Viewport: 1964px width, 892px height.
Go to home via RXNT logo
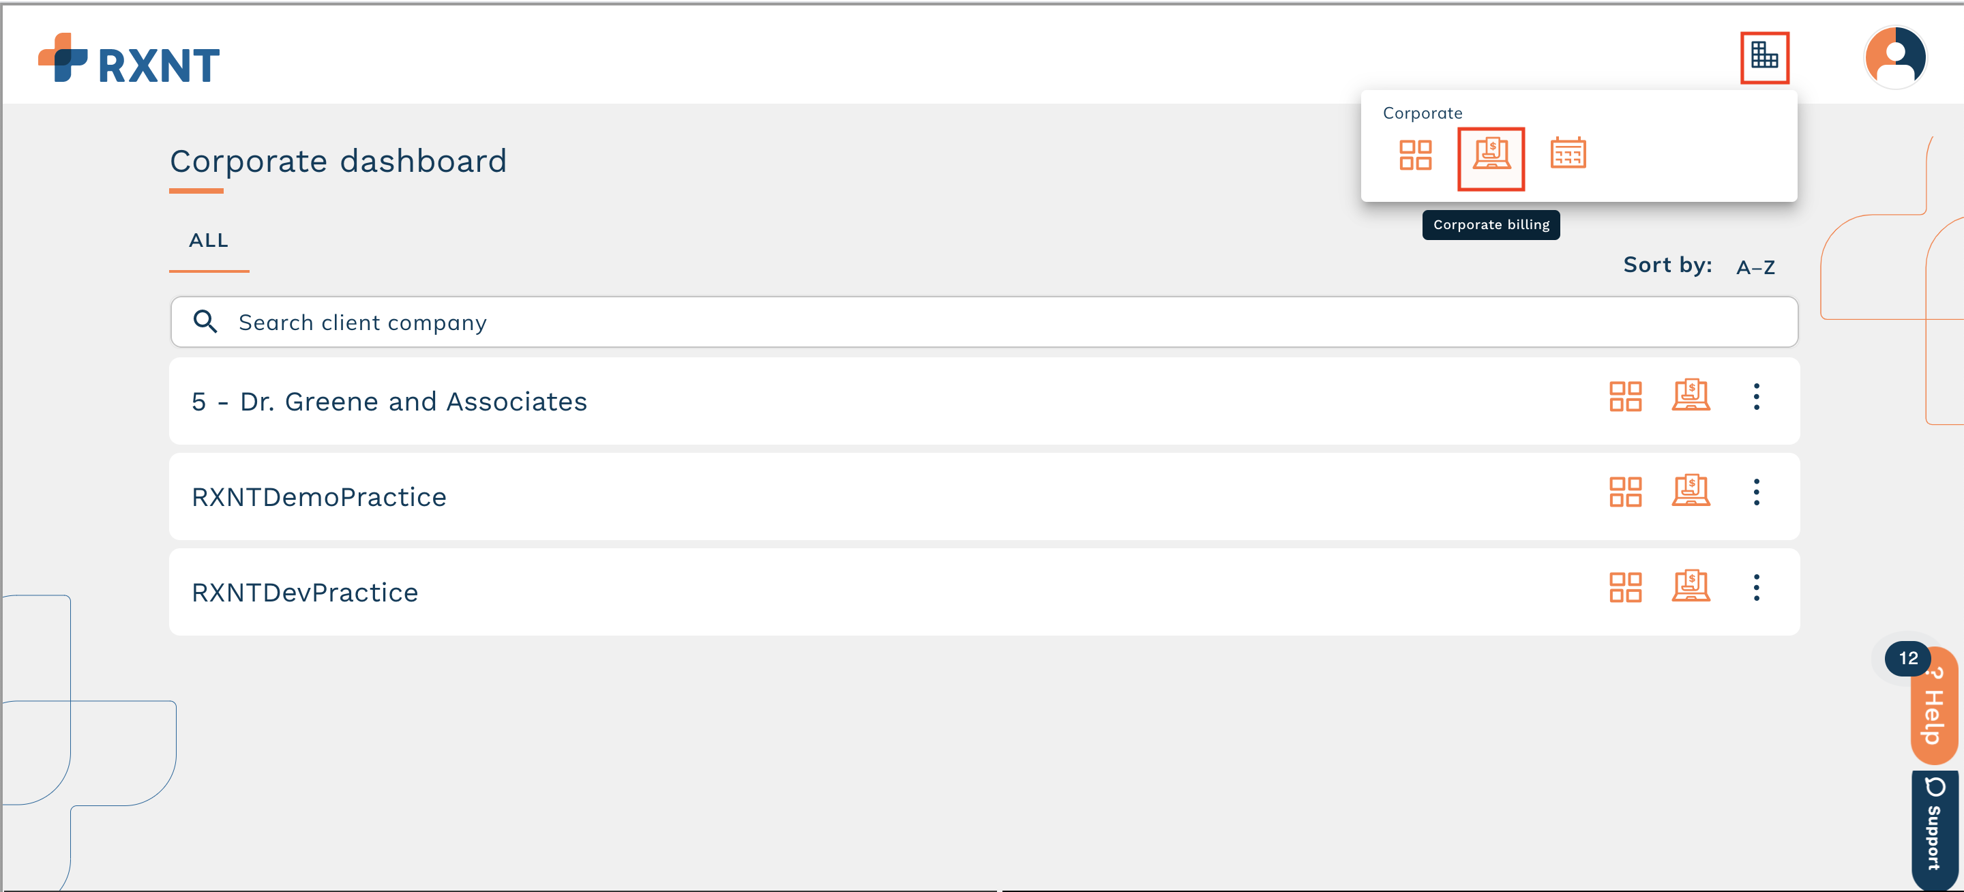[129, 59]
